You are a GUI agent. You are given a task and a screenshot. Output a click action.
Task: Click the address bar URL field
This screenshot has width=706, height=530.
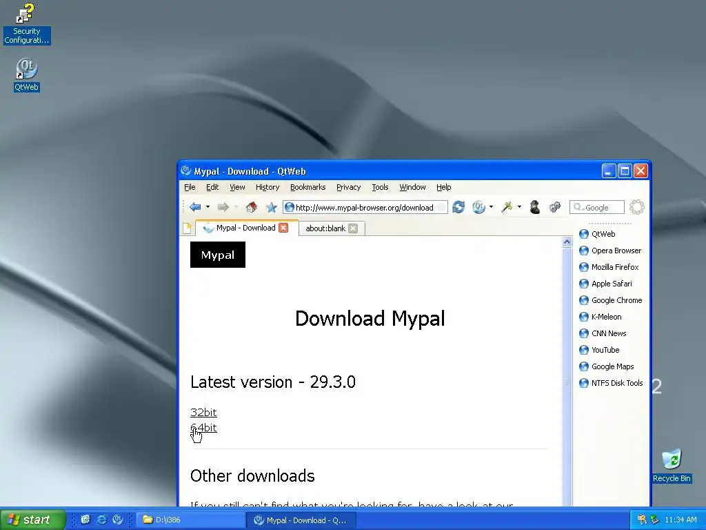click(x=365, y=207)
